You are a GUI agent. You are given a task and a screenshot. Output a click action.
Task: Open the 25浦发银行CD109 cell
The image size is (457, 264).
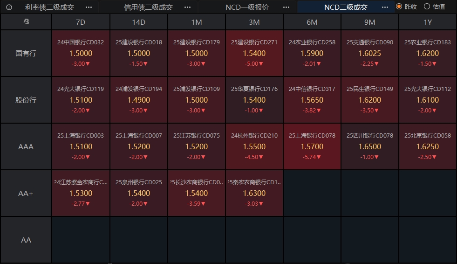point(197,100)
